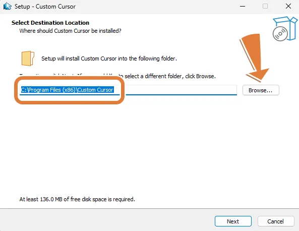Viewport: 299px width, 231px height.
Task: Click the 'Where should Custom Cursor be installed?' text
Action: 71,31
